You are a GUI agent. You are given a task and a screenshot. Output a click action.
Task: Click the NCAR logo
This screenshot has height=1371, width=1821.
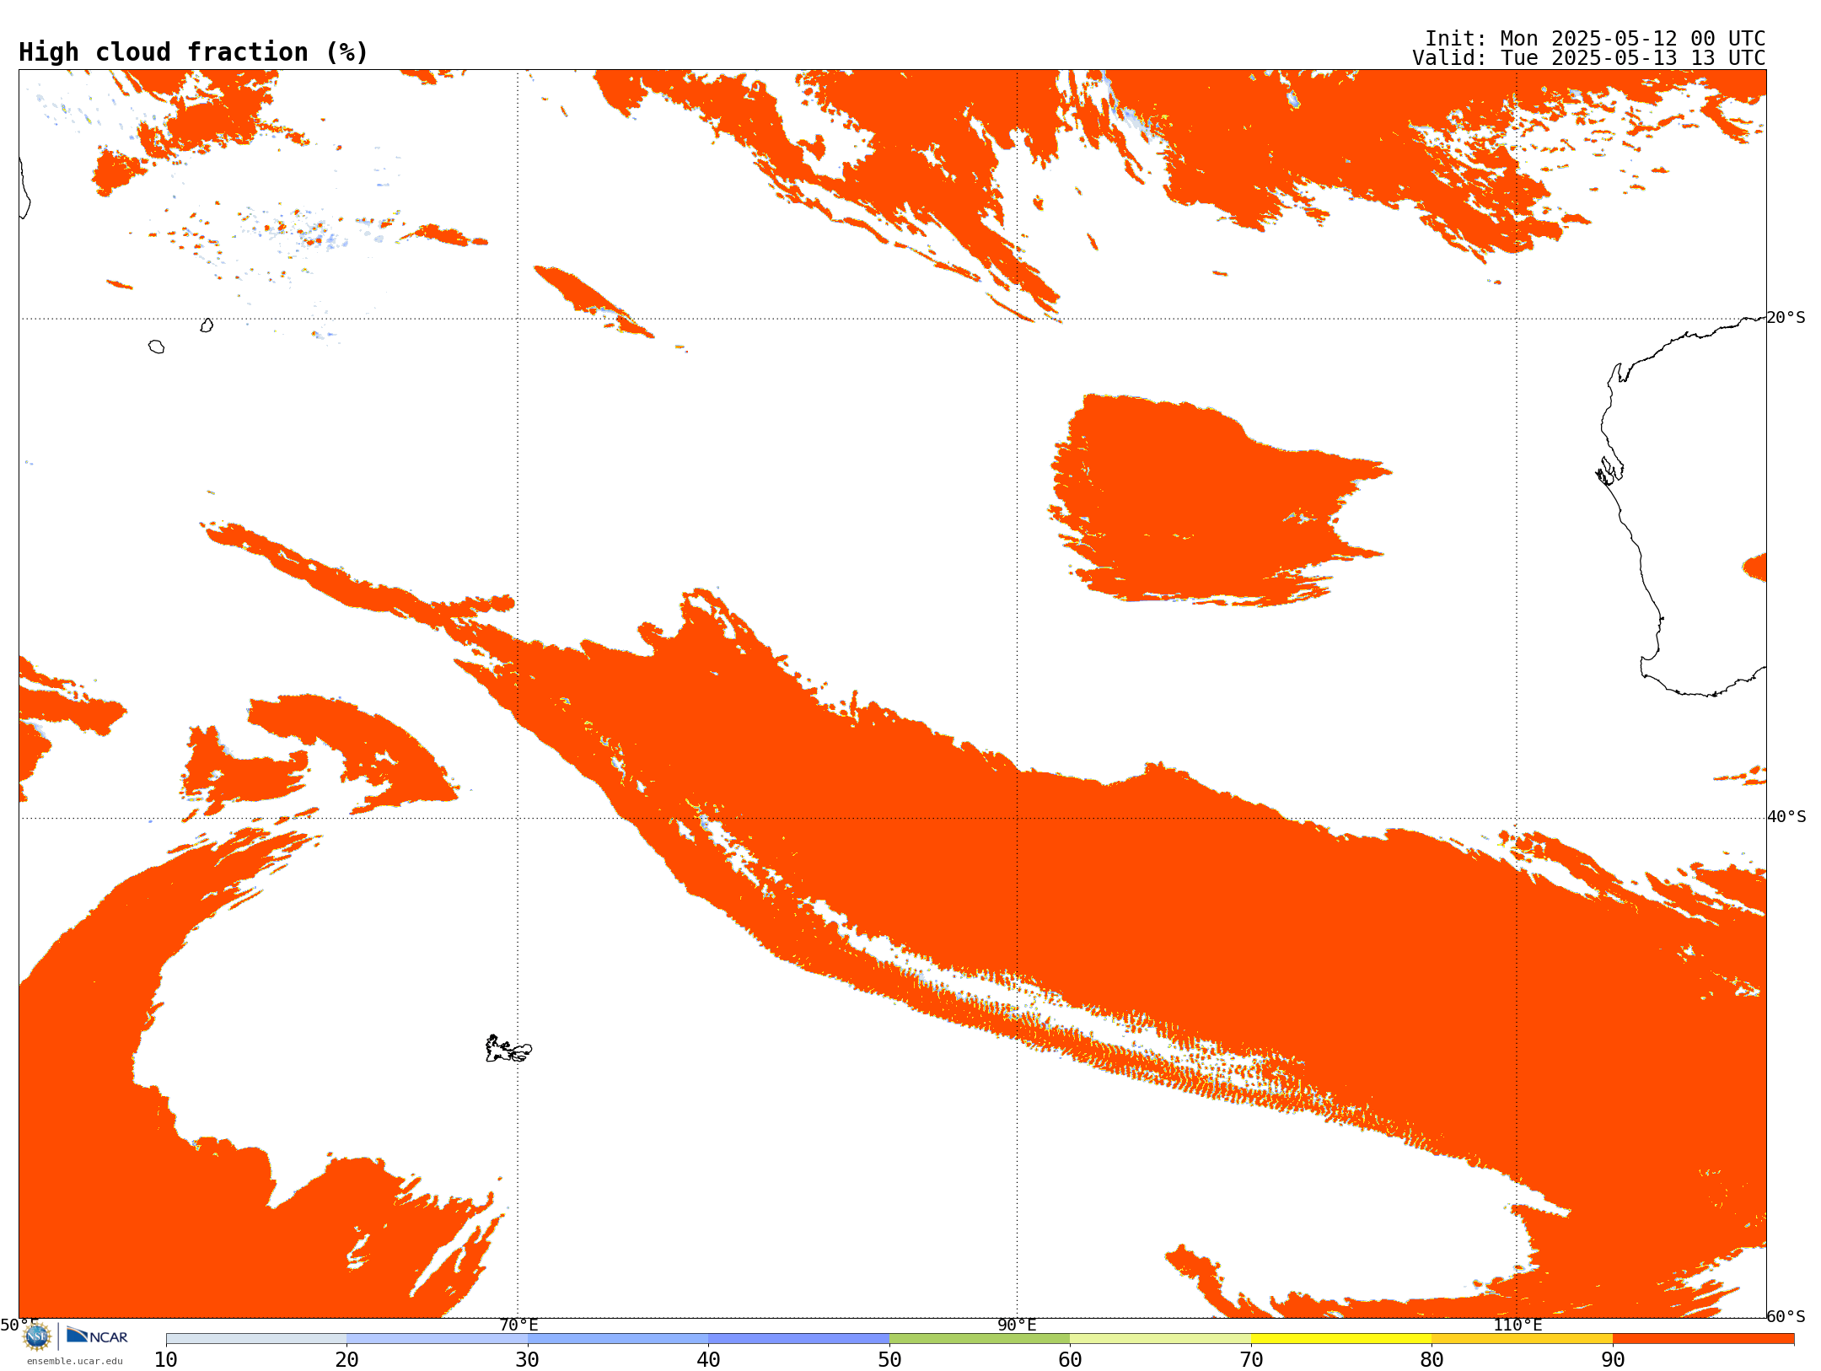[97, 1336]
